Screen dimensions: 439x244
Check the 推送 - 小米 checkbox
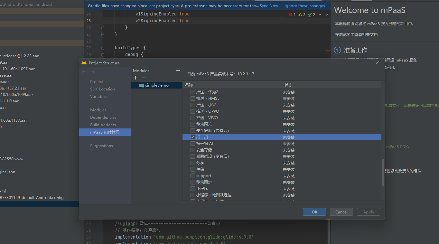[193, 105]
